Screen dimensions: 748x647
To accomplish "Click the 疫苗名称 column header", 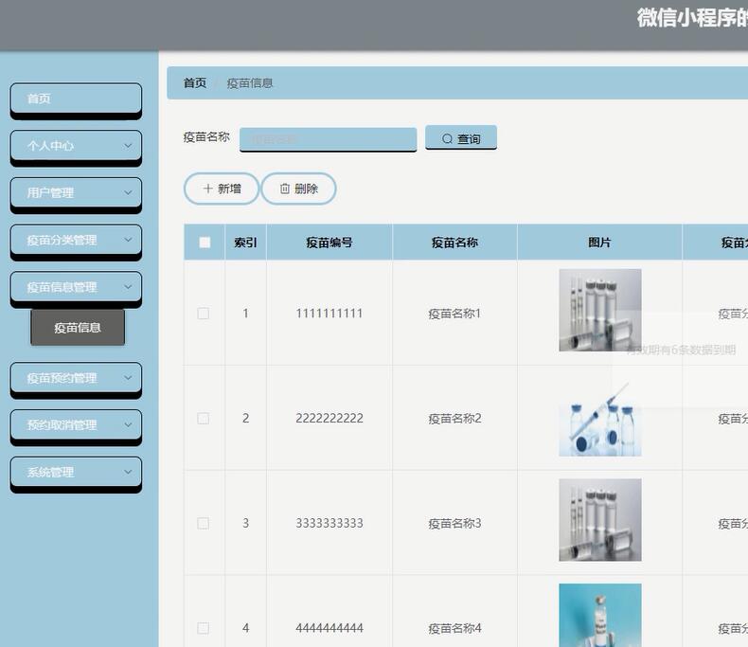I will tap(454, 243).
